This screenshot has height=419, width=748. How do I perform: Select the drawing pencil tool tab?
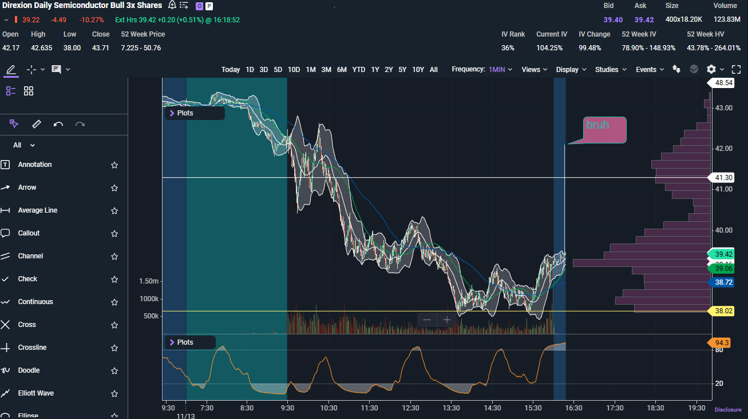click(11, 70)
